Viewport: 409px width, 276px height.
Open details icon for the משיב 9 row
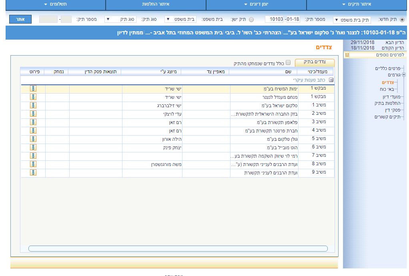pyautogui.click(x=33, y=172)
